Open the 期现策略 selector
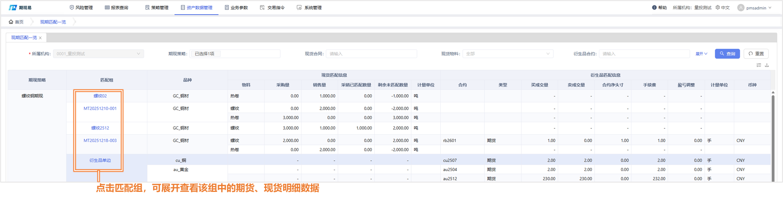The width and height of the screenshot is (783, 199). pyautogui.click(x=235, y=54)
